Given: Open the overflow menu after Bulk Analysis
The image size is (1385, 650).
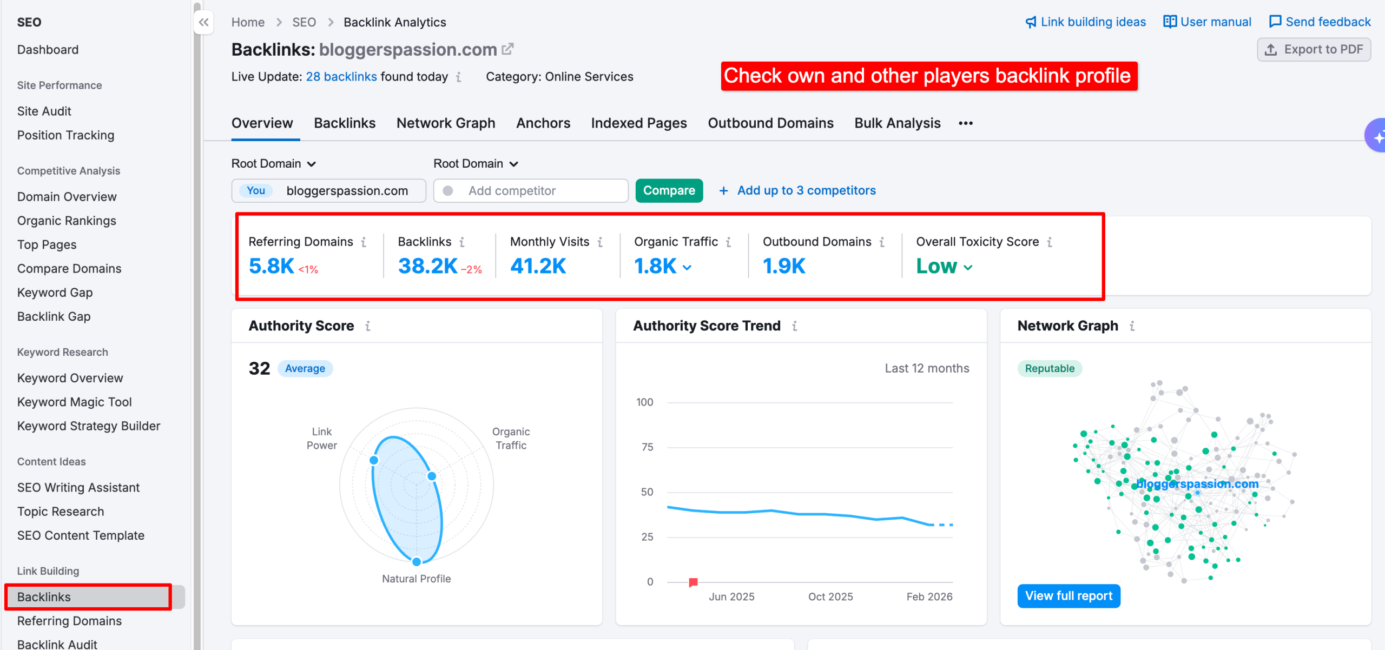Looking at the screenshot, I should 966,123.
